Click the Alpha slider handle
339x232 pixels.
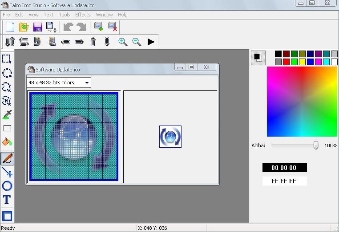point(316,145)
